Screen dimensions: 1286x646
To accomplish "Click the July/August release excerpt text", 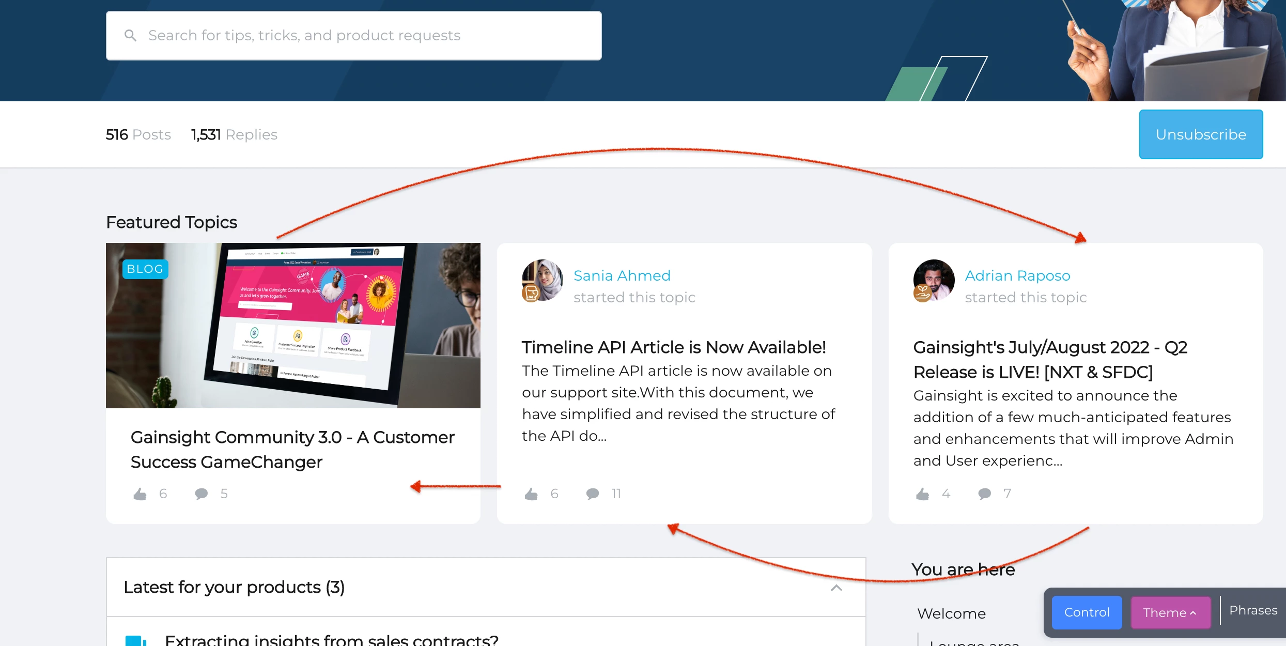I will pyautogui.click(x=1073, y=428).
